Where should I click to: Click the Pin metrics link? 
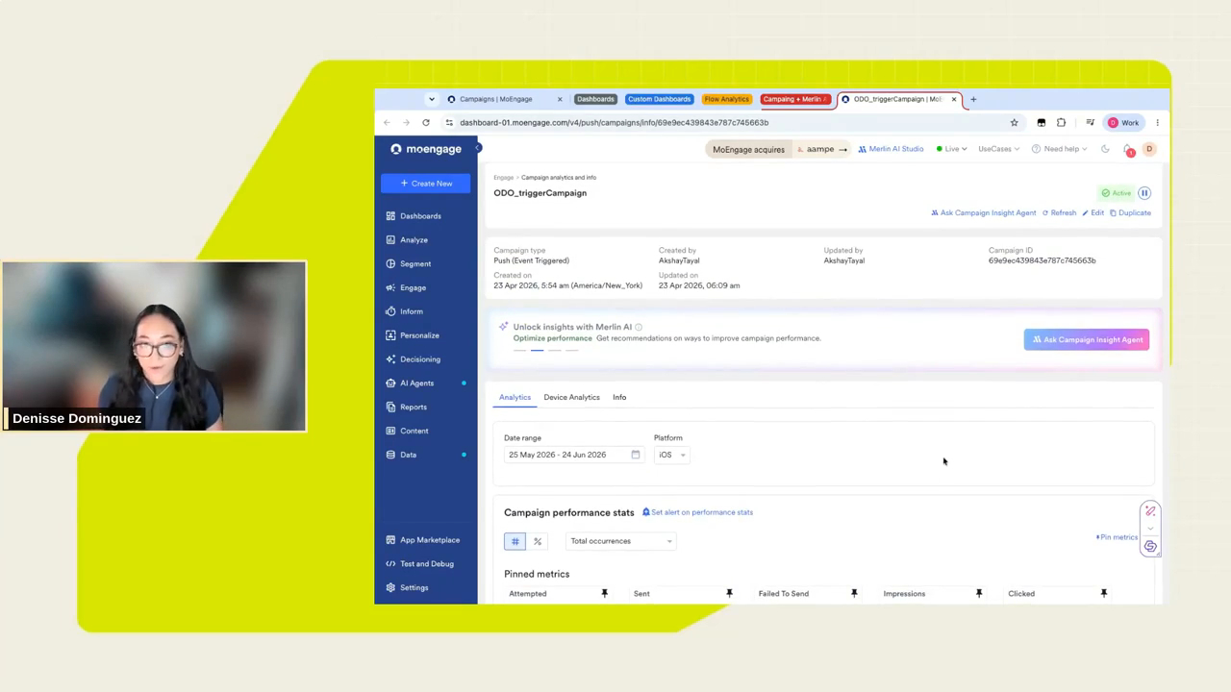tap(1117, 537)
